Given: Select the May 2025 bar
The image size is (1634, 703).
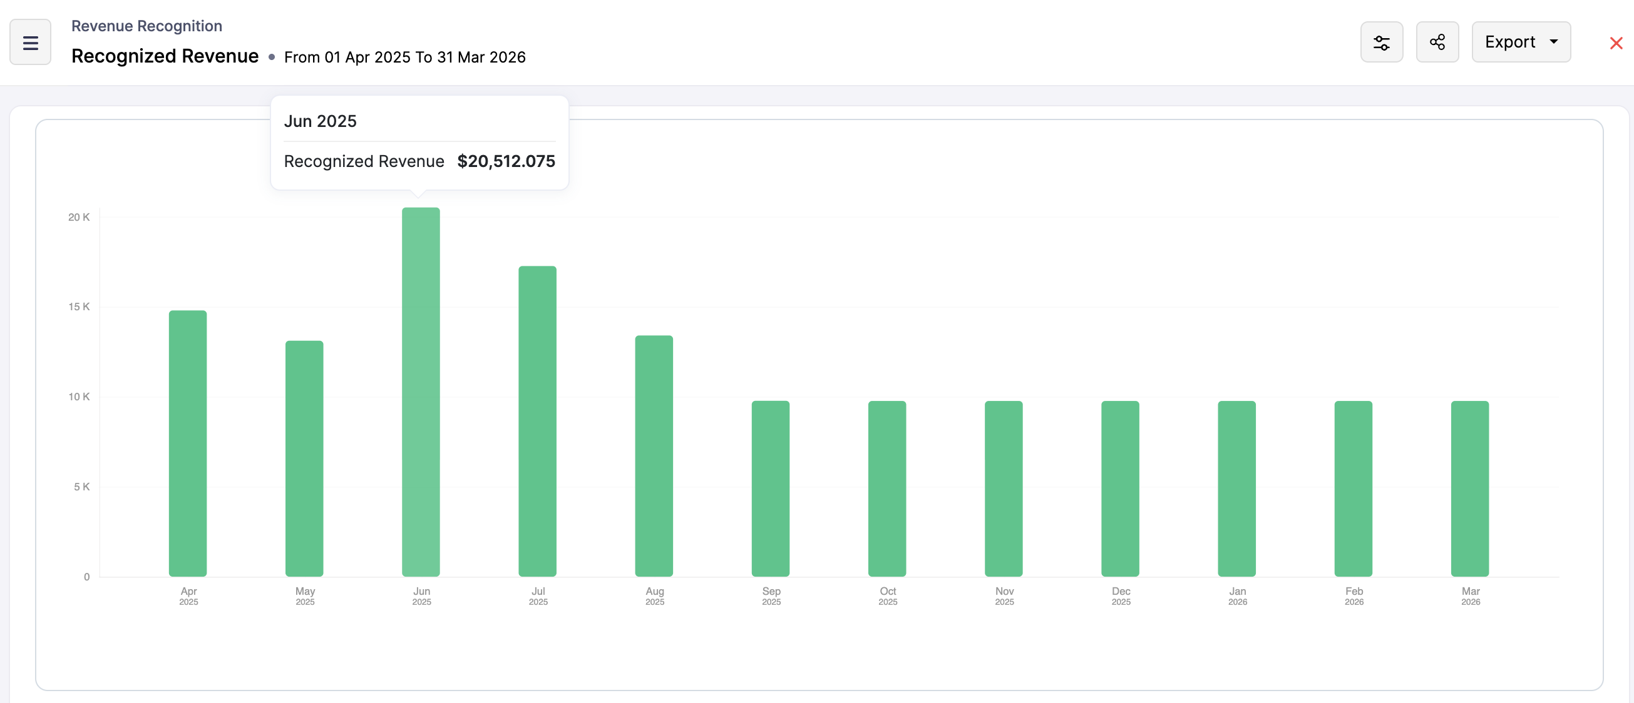Looking at the screenshot, I should pos(304,459).
